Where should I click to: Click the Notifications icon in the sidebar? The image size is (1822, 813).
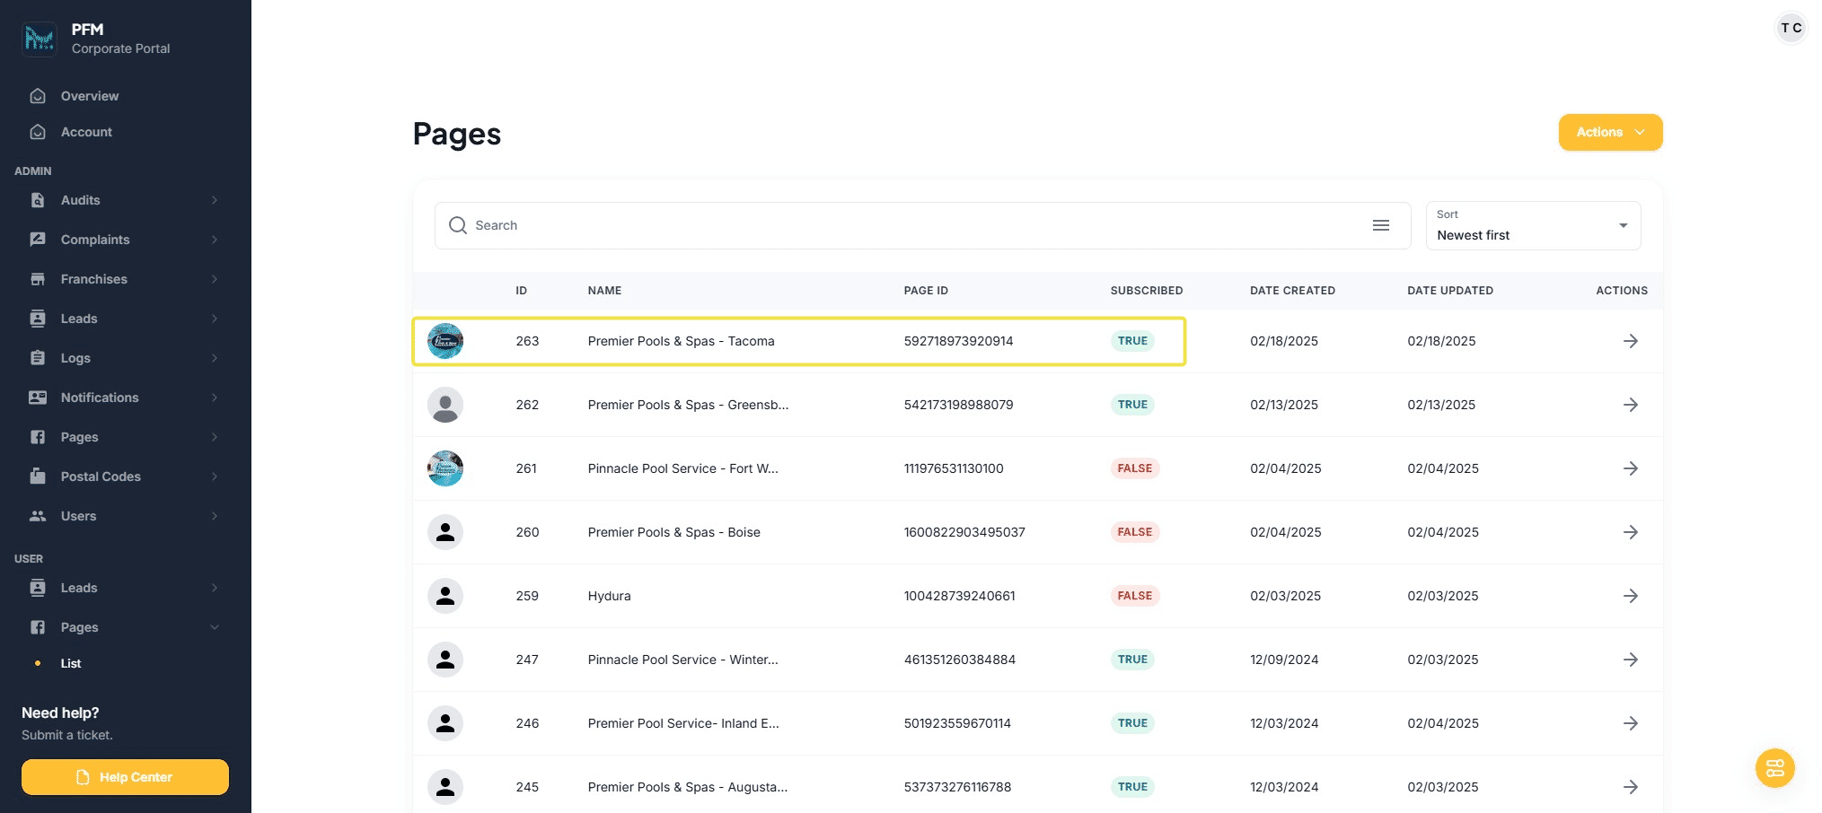pyautogui.click(x=38, y=398)
